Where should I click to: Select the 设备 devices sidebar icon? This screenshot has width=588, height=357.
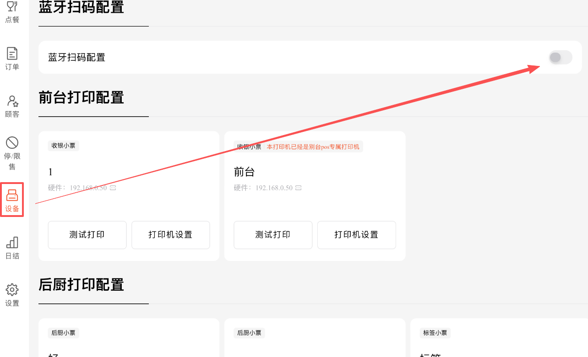tap(12, 200)
